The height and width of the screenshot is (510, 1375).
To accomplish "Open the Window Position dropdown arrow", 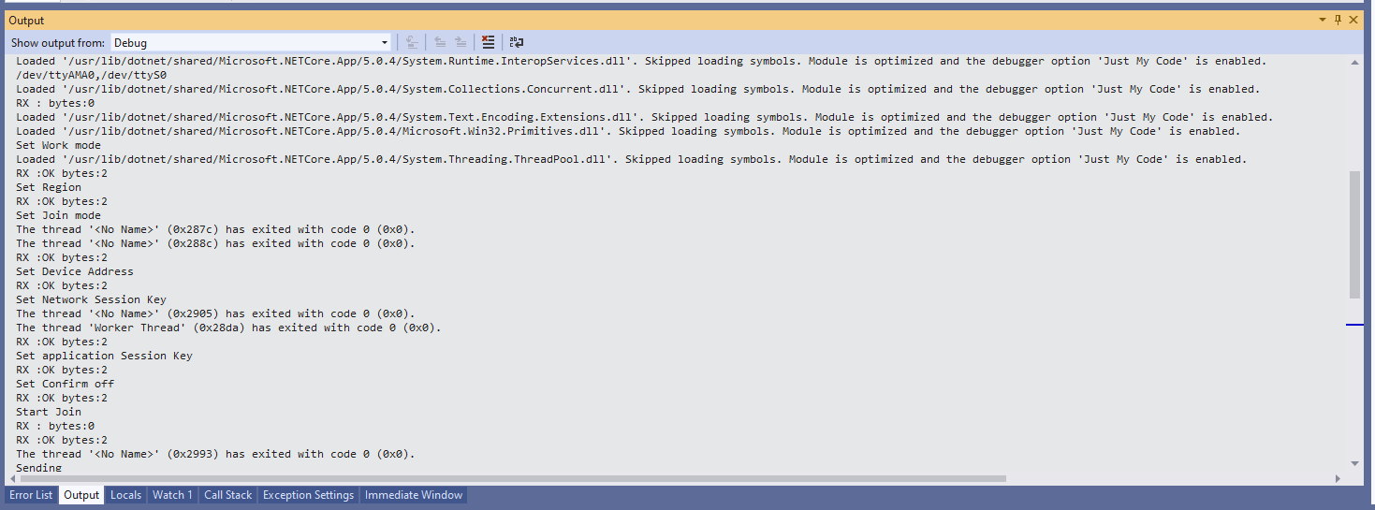I will tap(1322, 20).
